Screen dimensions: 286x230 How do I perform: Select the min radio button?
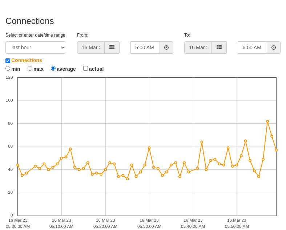(x=8, y=69)
